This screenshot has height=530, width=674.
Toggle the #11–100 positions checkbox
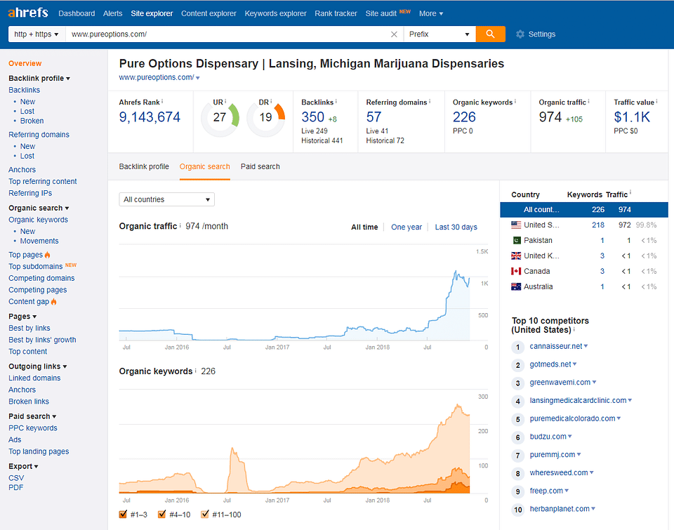click(204, 514)
